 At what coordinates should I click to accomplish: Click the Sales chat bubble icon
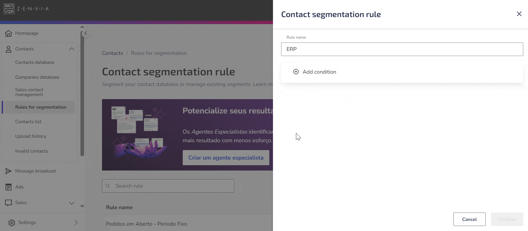tap(9, 203)
